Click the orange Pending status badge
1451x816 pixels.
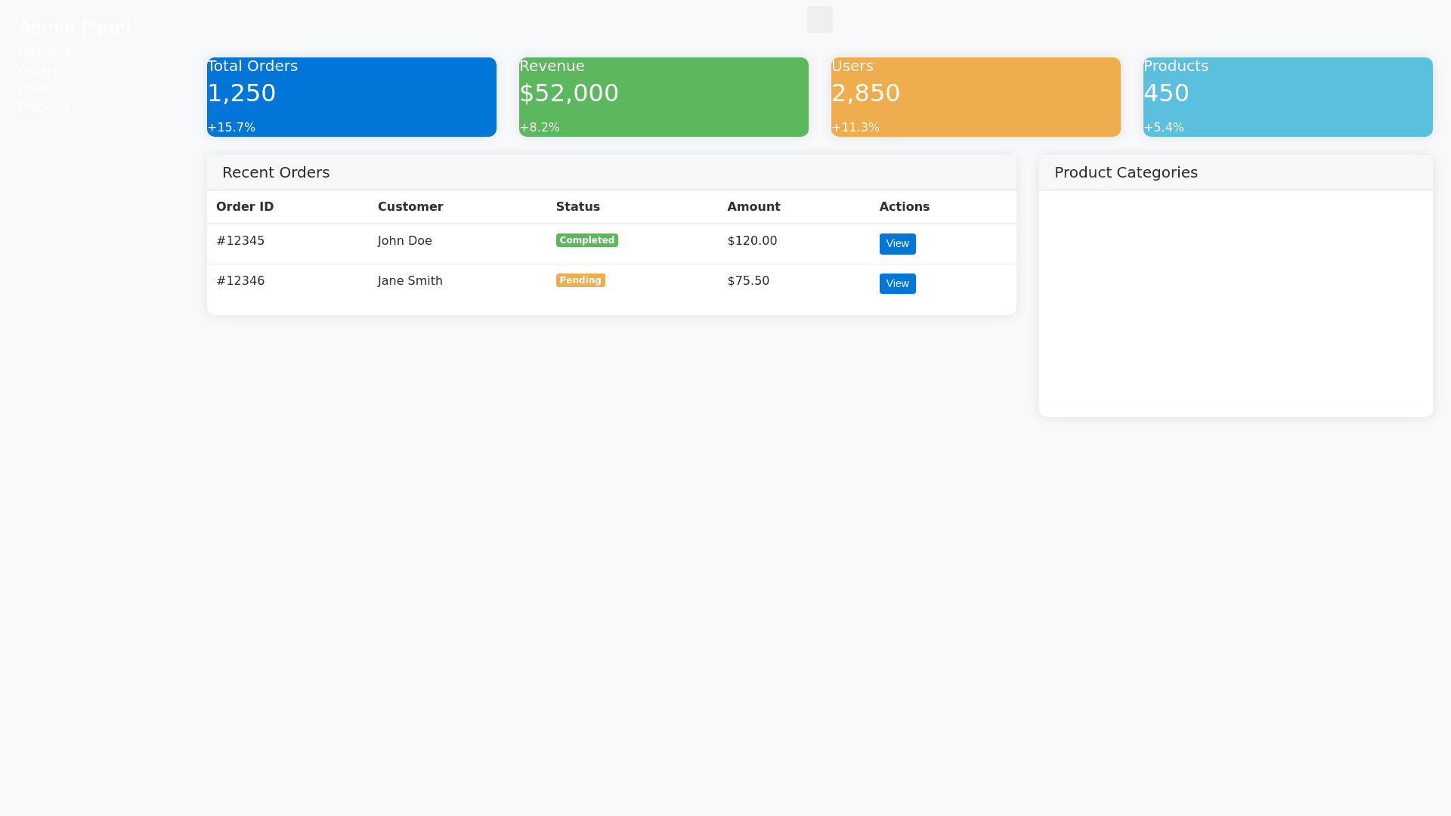(580, 280)
